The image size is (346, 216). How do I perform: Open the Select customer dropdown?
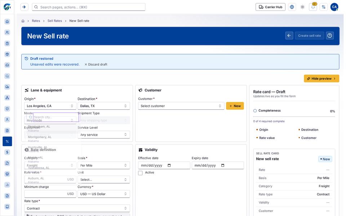coord(181,106)
